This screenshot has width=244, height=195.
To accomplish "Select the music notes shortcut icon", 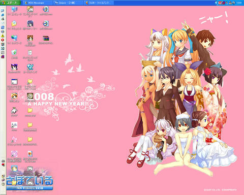I will (x=14, y=125).
